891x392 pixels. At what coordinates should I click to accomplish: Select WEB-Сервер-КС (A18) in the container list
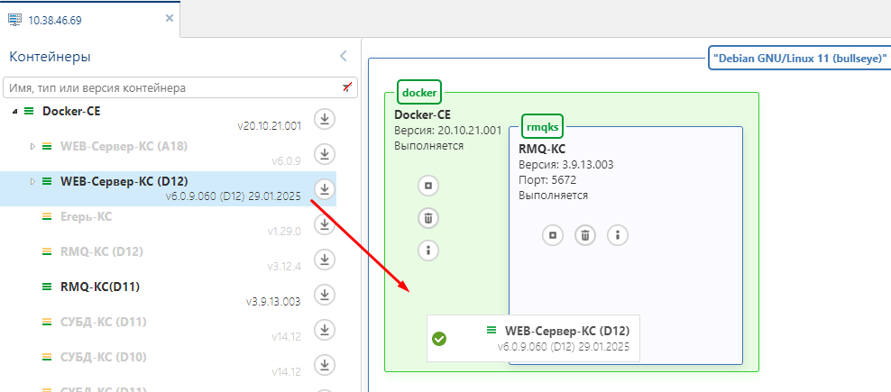[x=124, y=146]
